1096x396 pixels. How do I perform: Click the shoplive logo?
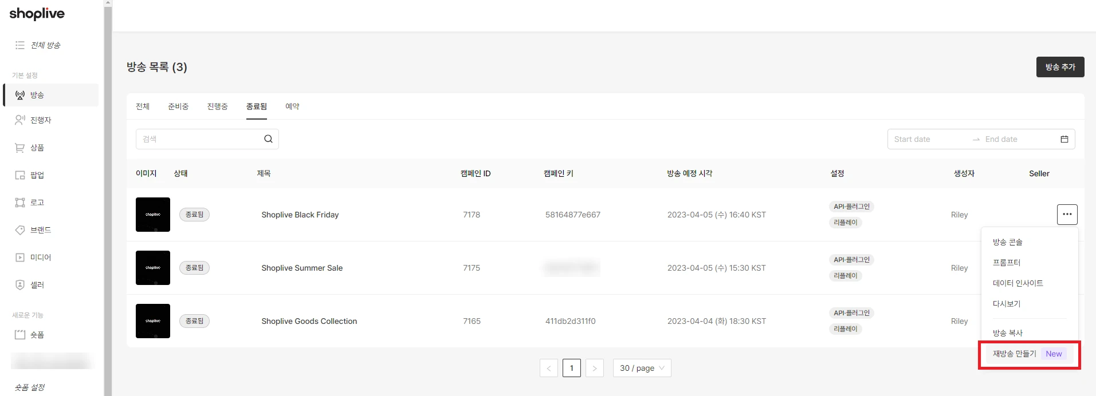(37, 14)
